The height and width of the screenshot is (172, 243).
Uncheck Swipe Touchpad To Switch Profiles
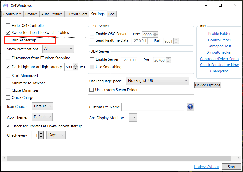[x=8, y=33]
